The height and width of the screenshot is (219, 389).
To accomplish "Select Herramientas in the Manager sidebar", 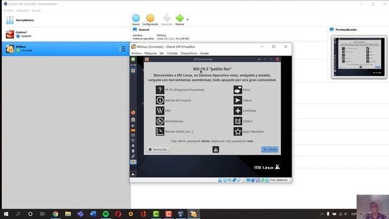I will coord(66,20).
